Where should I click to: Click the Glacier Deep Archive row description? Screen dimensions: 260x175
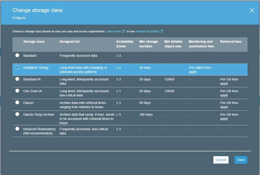[x=87, y=119]
